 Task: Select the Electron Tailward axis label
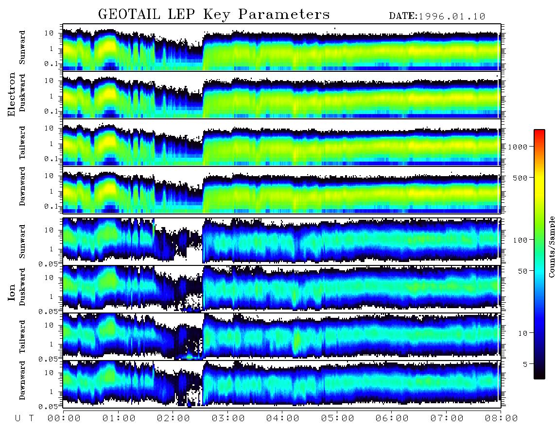tap(22, 143)
